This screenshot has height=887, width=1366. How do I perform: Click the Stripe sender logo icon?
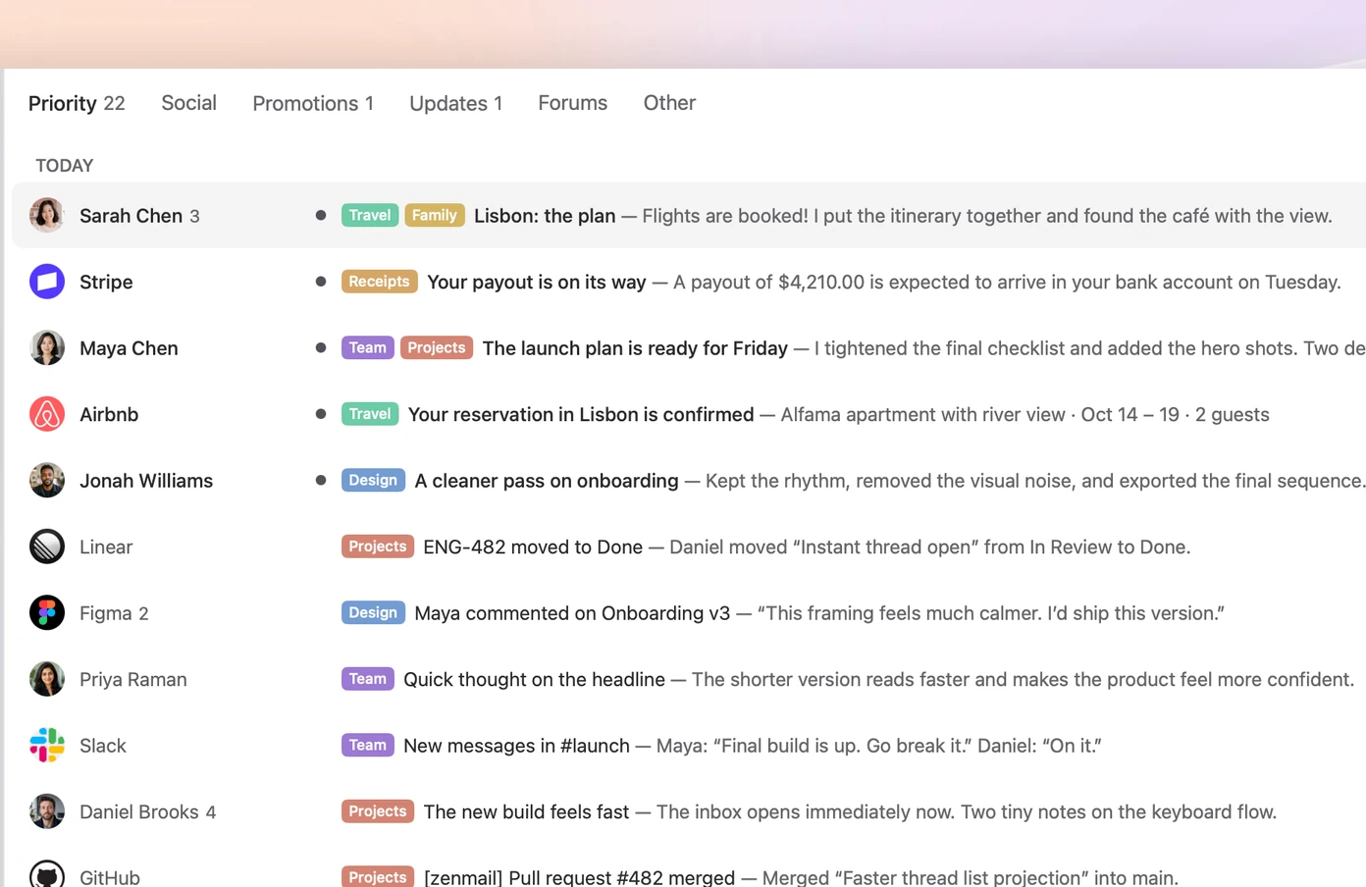point(47,282)
